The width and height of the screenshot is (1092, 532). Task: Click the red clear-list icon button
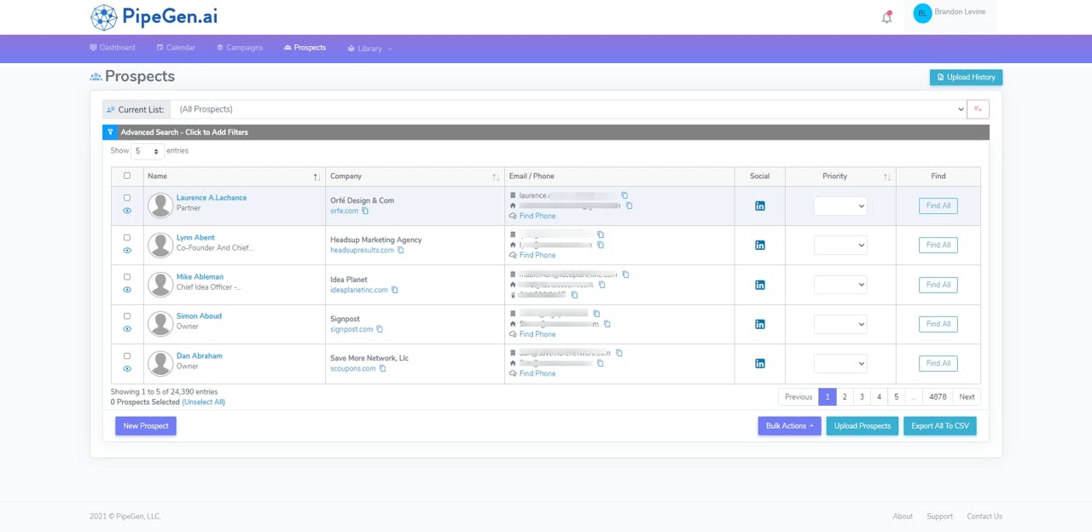(x=978, y=109)
